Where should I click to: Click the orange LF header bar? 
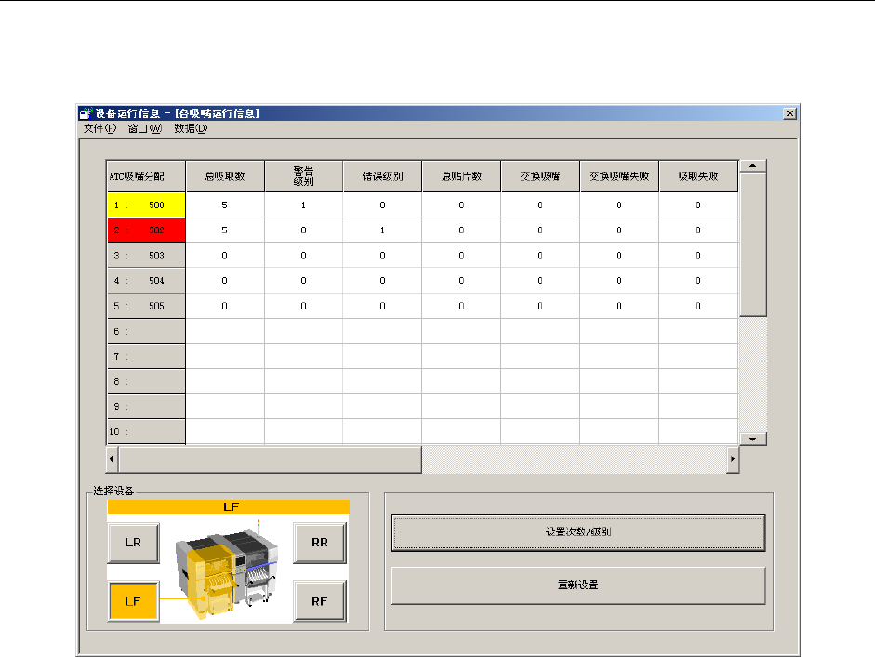pyautogui.click(x=228, y=507)
